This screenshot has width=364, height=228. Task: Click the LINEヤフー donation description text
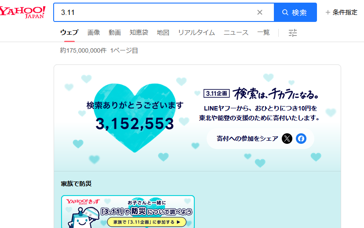pos(260,113)
